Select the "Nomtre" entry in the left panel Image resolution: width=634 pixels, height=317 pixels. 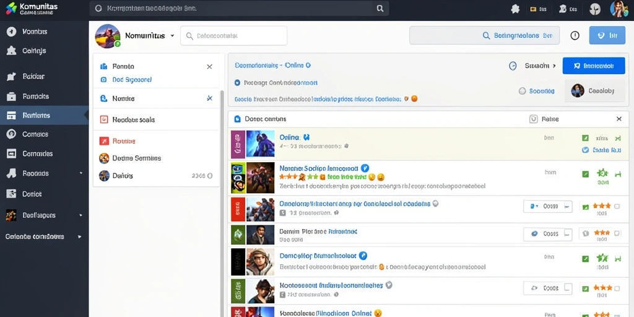[157, 98]
